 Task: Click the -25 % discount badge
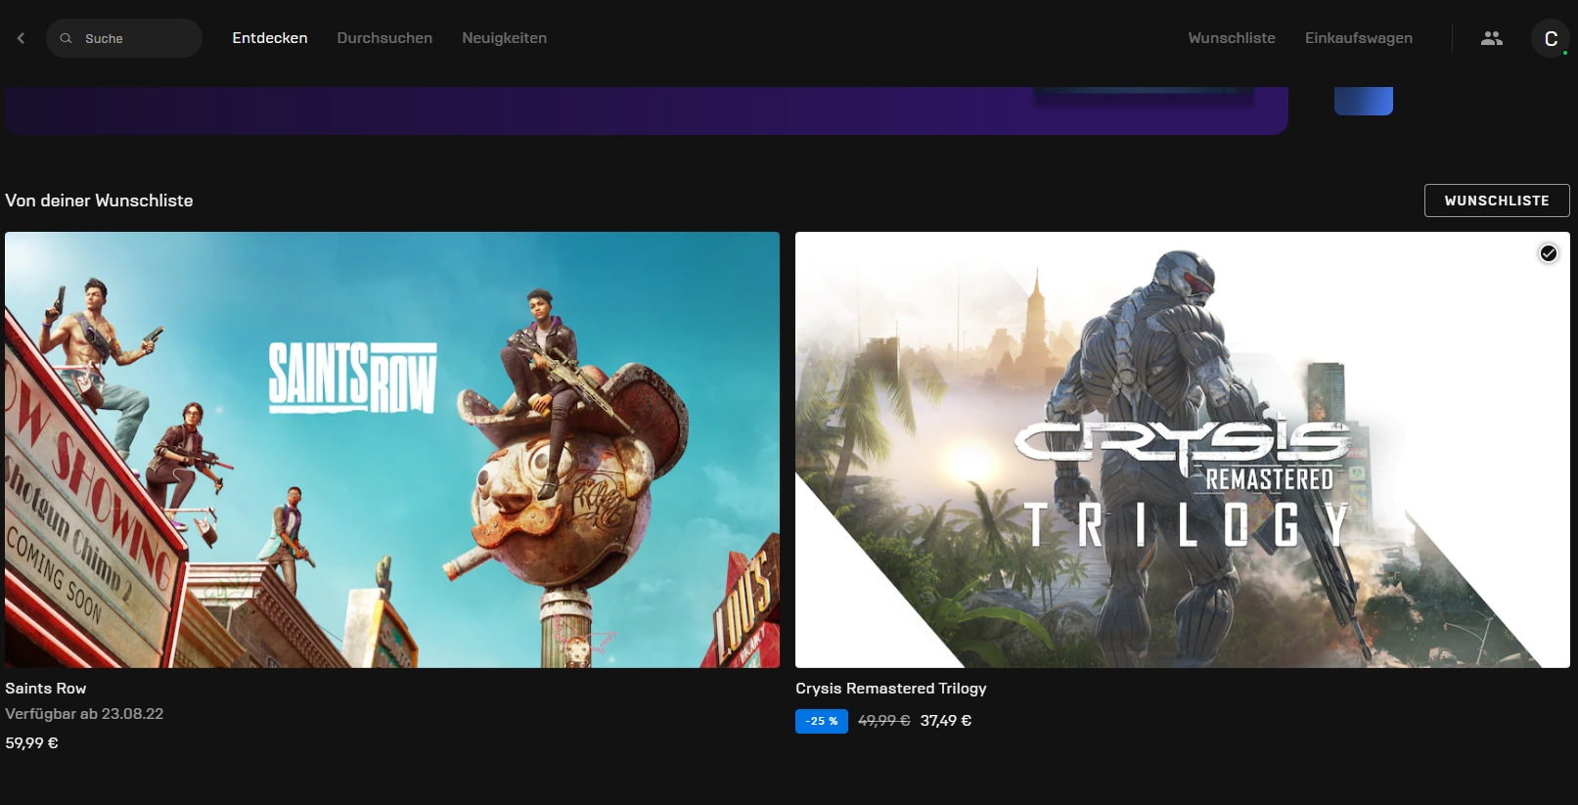coord(822,721)
